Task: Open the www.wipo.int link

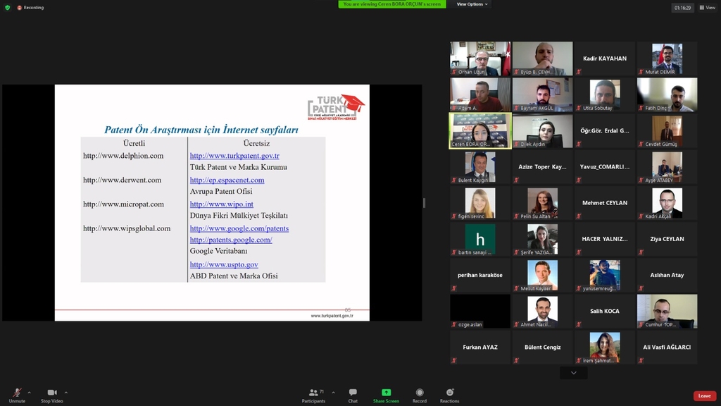Action: point(222,204)
